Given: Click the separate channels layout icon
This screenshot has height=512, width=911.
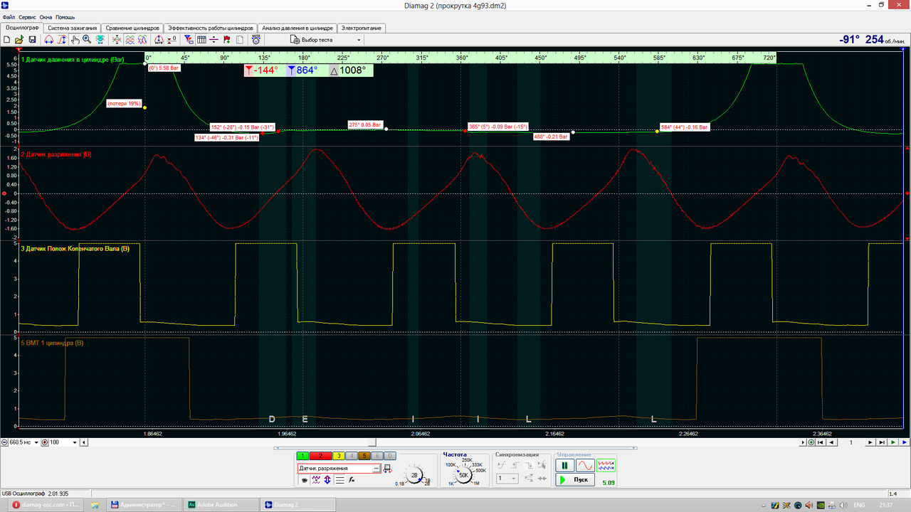Looking at the screenshot, I should [130, 40].
